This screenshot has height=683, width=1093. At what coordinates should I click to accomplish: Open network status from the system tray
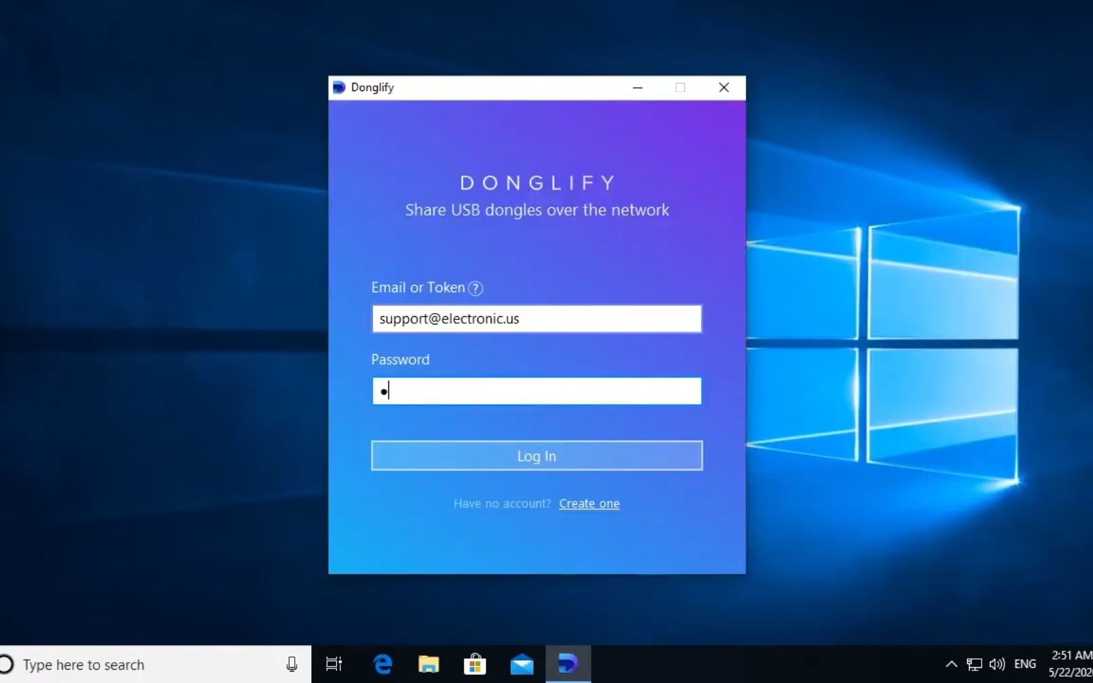973,664
